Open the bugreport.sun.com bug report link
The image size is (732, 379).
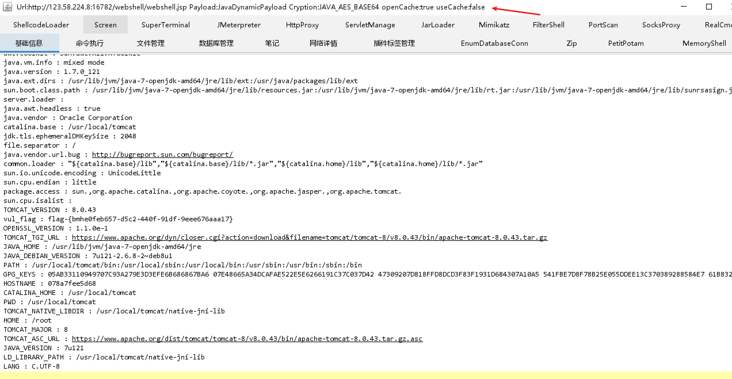pos(162,155)
